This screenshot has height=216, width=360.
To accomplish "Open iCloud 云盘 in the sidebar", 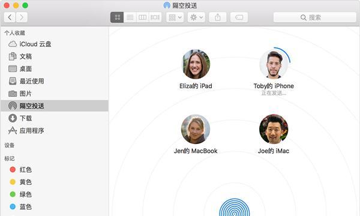I will click(x=55, y=44).
